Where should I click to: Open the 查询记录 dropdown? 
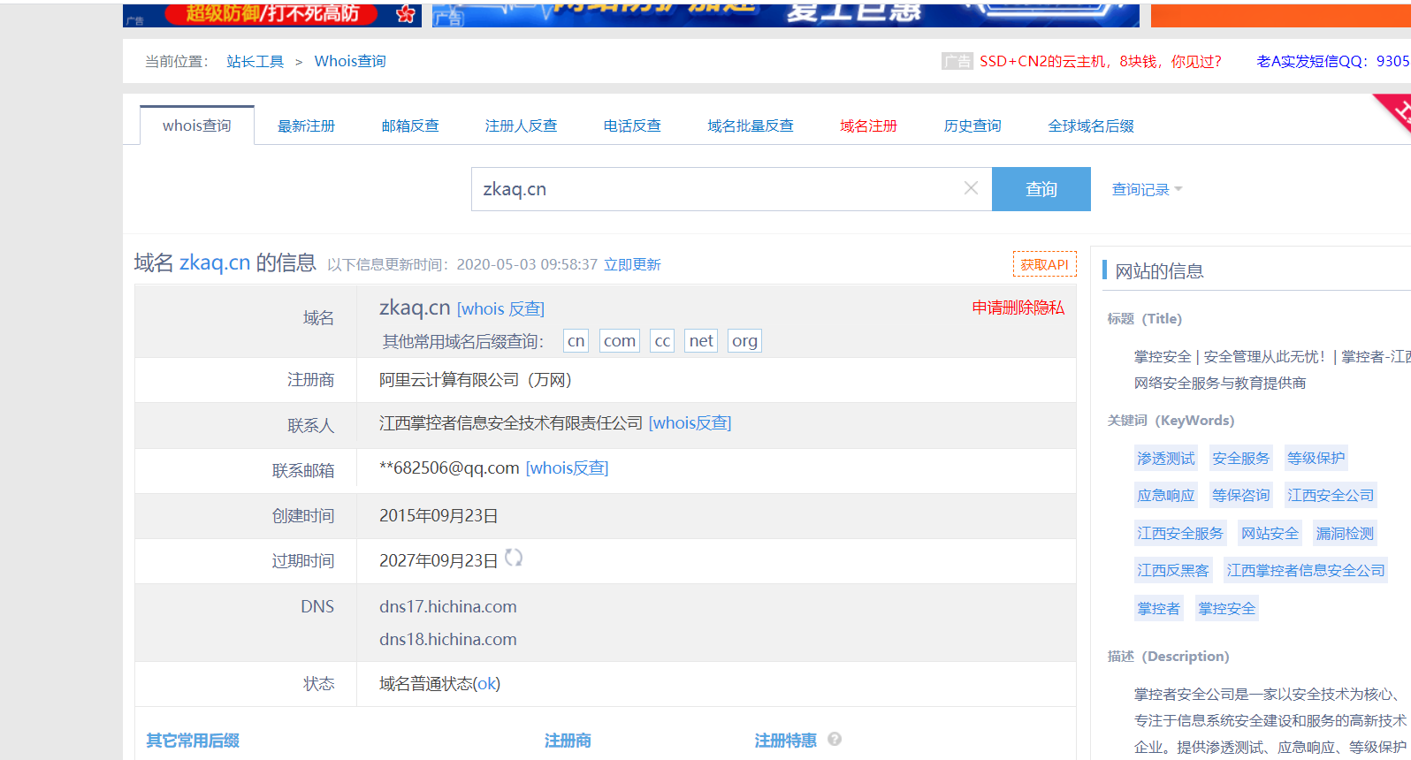click(x=1147, y=189)
